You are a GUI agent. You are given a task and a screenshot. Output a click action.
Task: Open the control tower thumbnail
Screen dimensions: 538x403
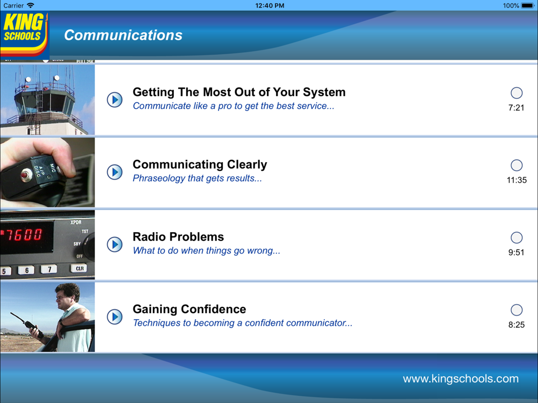[47, 100]
